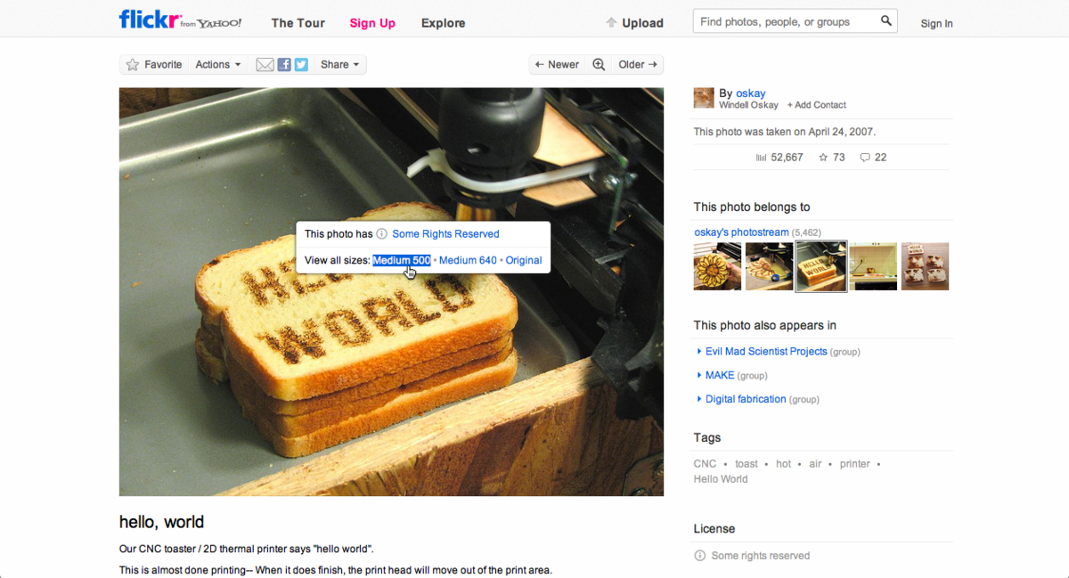Screen dimensions: 1069x578
Task: Click the search photos input field
Action: tap(784, 21)
